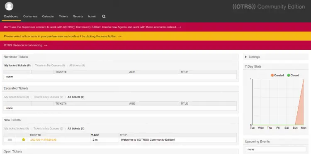Screen dimensions: 311x154
Task: Click the Mon label on the stats chart
Action: click(x=304, y=128)
